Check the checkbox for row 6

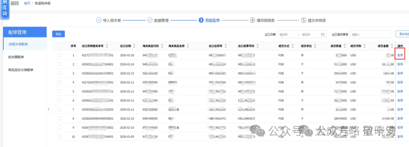59,100
